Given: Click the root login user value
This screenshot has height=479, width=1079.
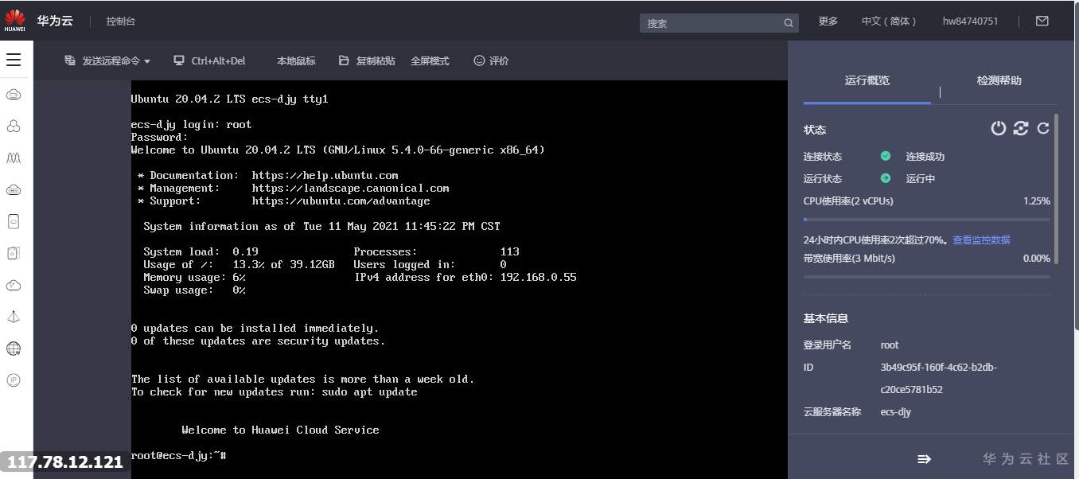Looking at the screenshot, I should coord(890,345).
